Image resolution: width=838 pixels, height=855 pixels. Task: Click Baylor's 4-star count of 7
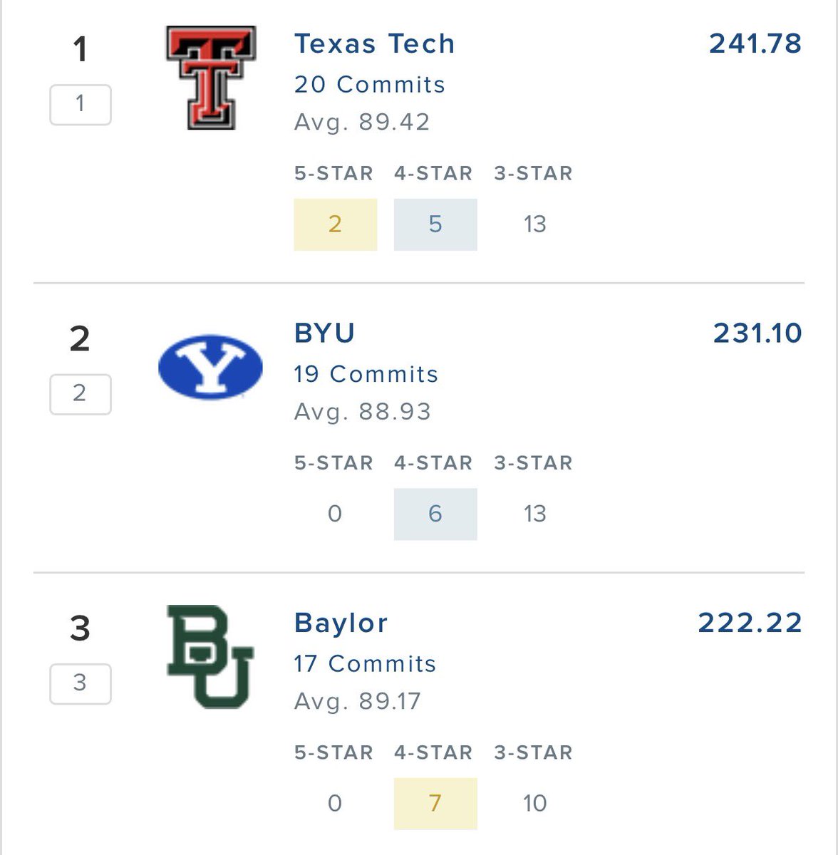point(435,804)
